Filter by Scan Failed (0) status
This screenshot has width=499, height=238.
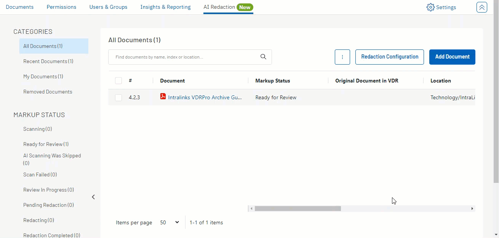click(x=40, y=175)
